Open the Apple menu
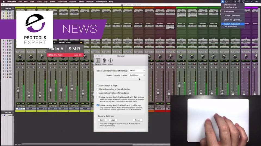 (4, 2)
